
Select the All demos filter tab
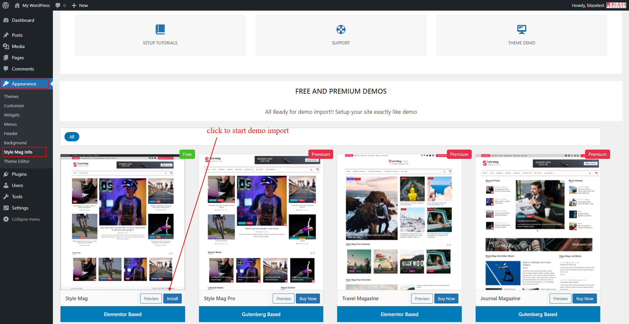click(x=72, y=137)
